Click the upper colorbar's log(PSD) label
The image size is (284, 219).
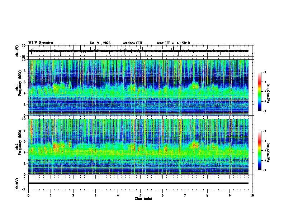pyautogui.click(x=268, y=93)
